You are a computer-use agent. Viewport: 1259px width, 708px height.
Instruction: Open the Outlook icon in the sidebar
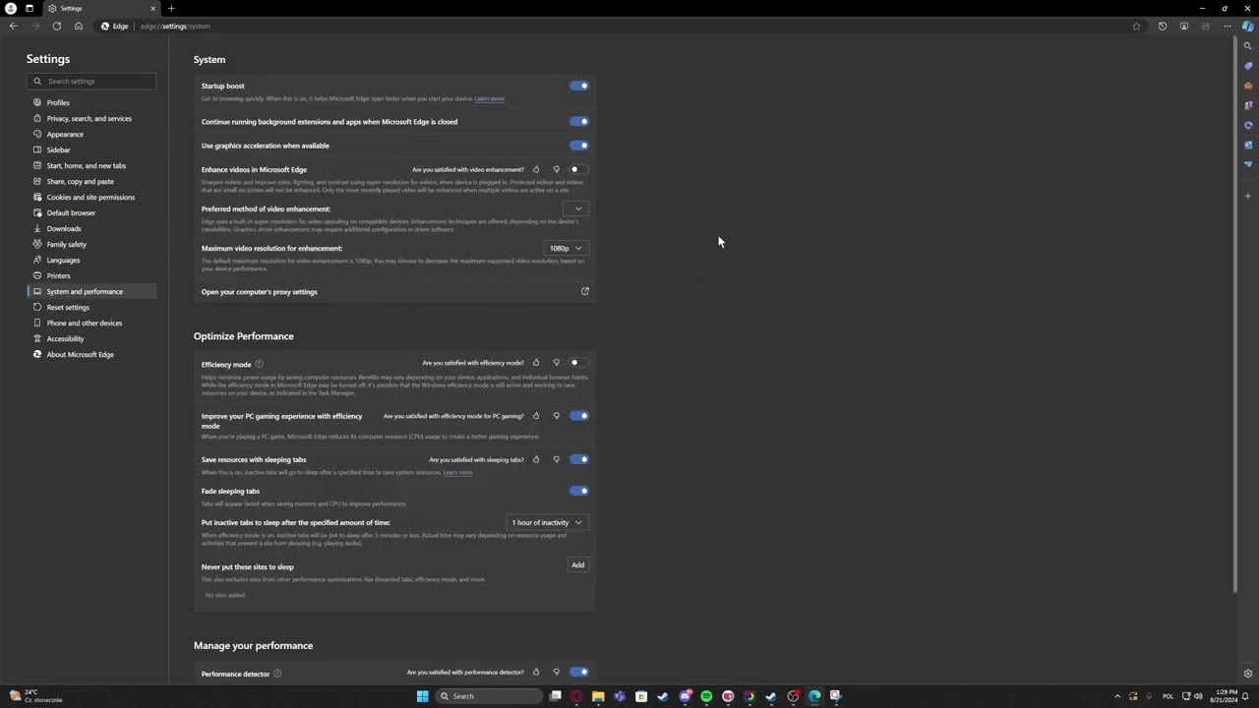1247,145
